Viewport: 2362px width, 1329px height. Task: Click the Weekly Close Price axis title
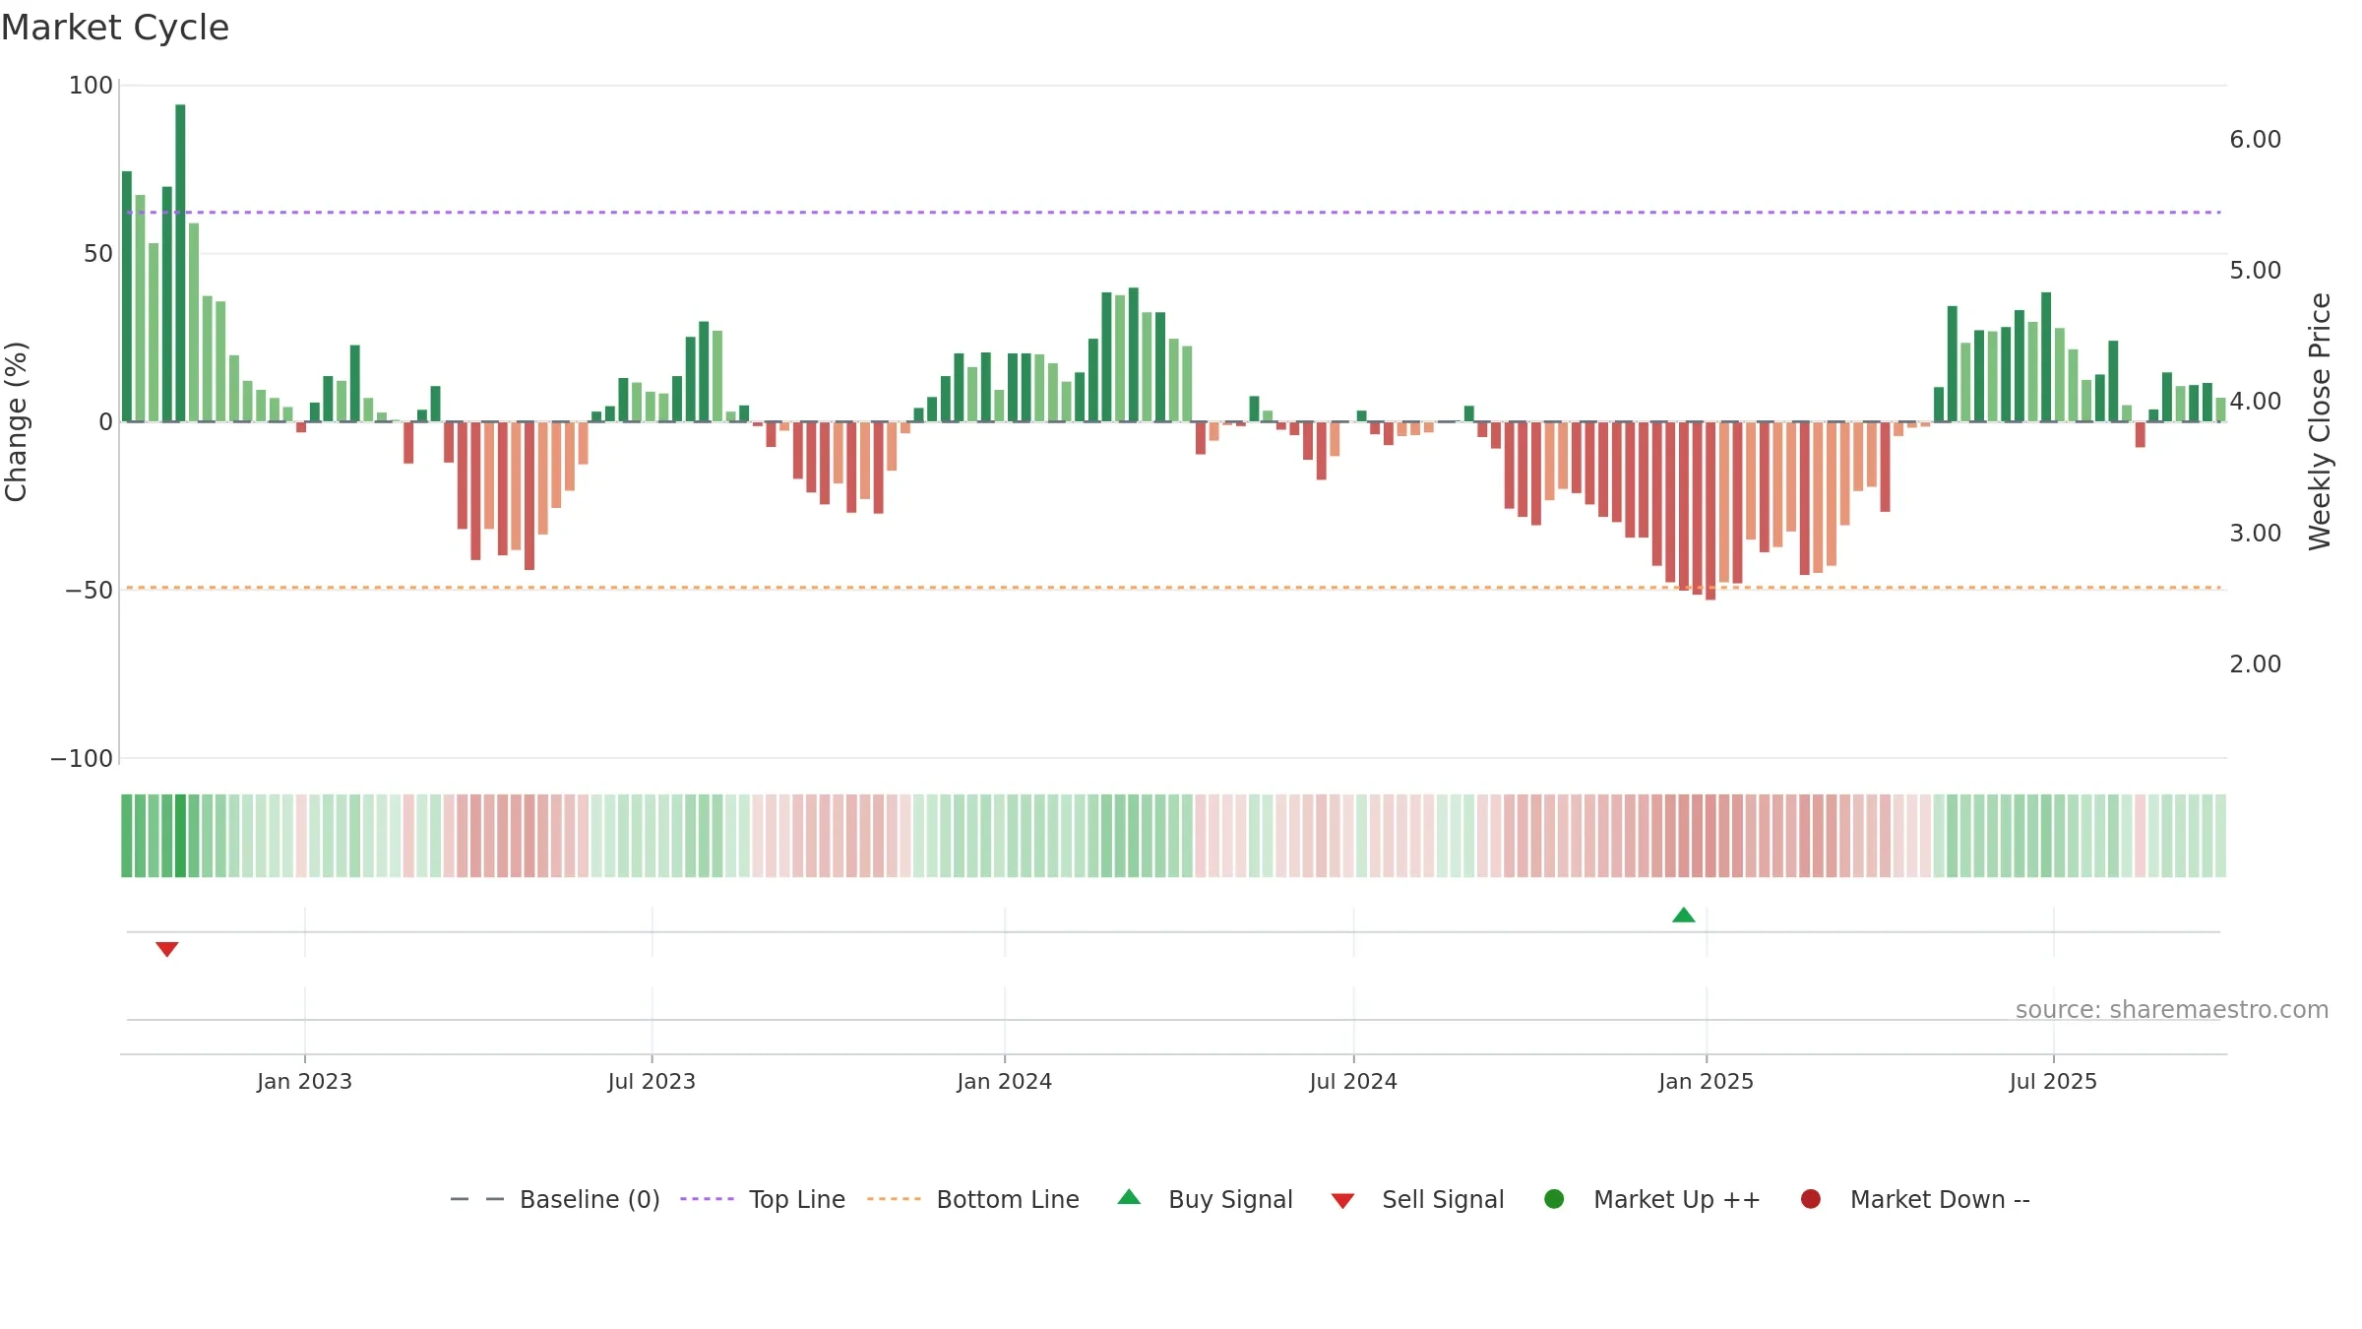click(x=2321, y=421)
